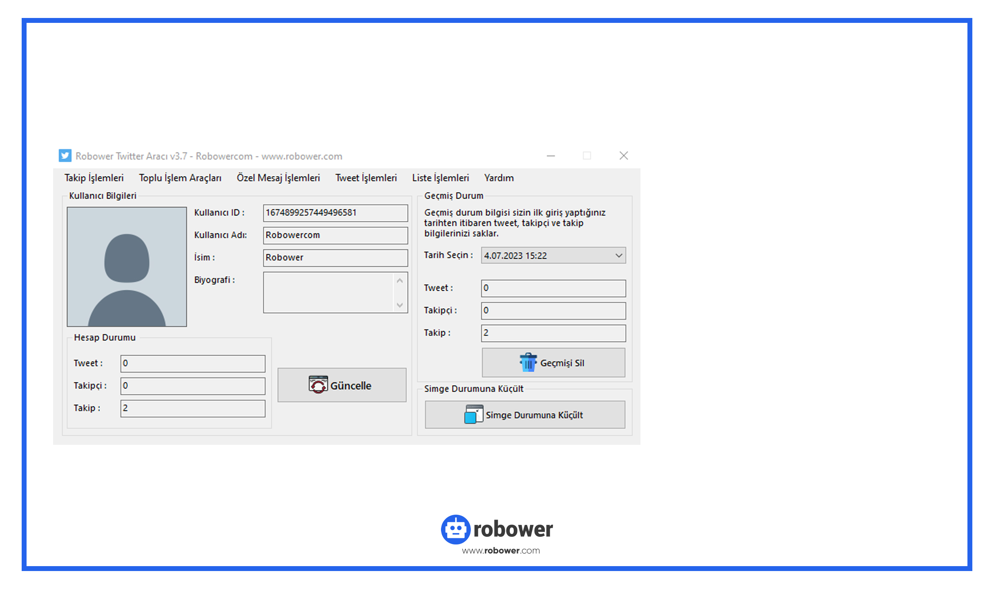Click the Biyografi scrollbar up arrow
Screen dimensions: 994x589
(x=400, y=281)
